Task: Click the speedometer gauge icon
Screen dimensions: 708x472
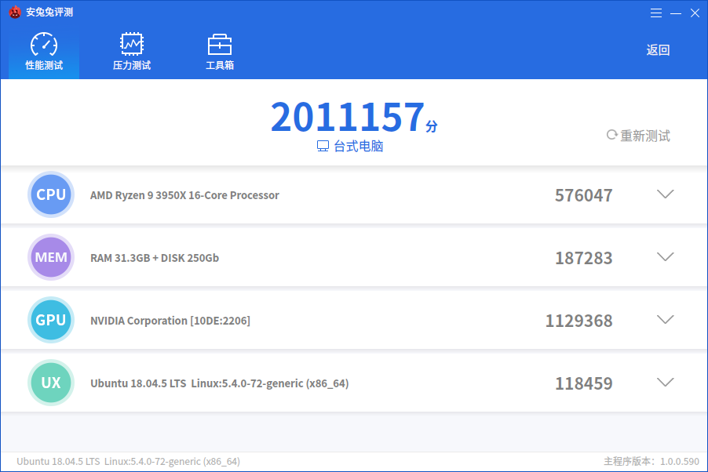Action: tap(44, 44)
